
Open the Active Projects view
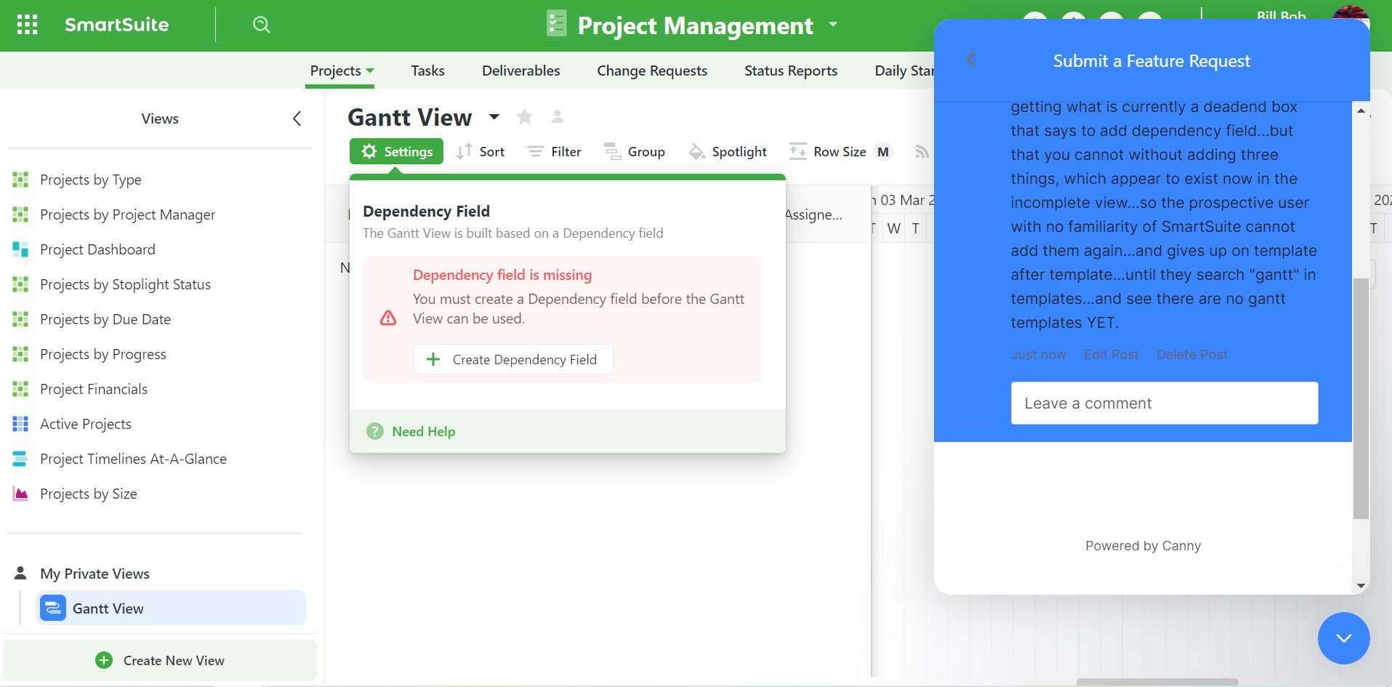(86, 424)
